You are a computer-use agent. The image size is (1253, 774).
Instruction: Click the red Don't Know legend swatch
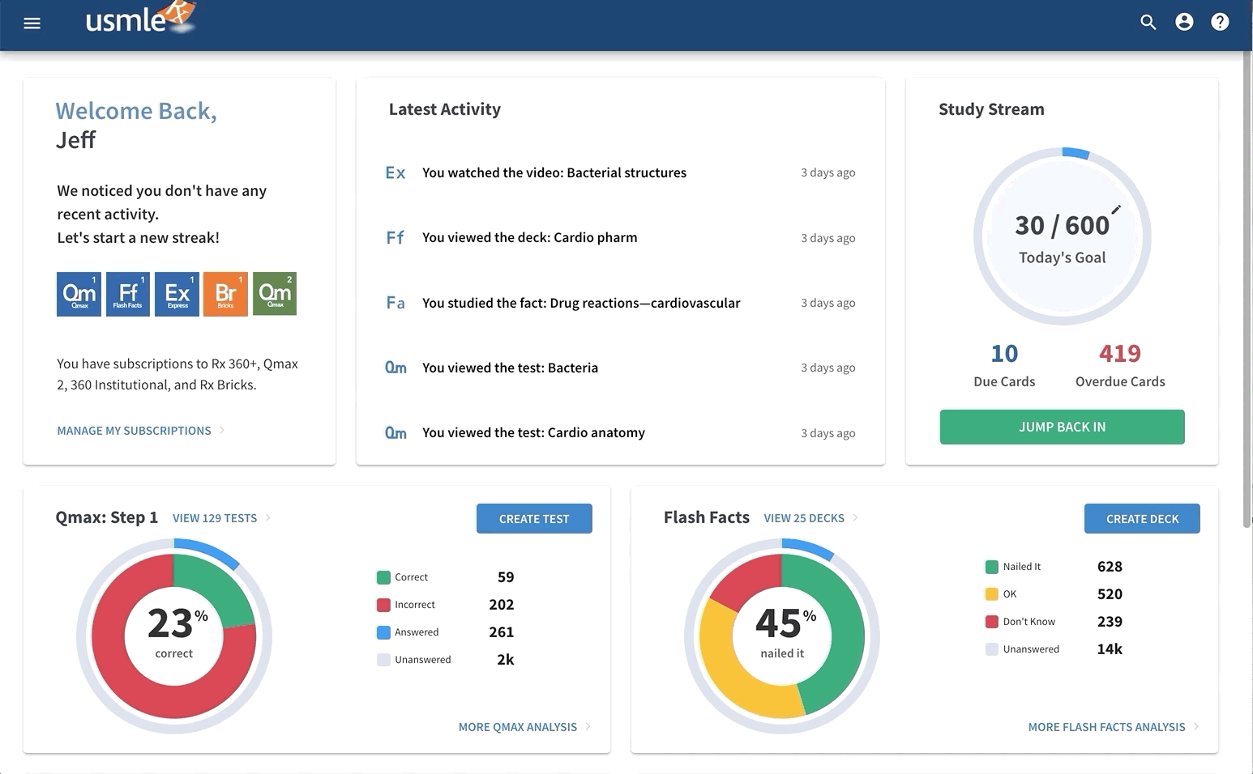tap(991, 622)
